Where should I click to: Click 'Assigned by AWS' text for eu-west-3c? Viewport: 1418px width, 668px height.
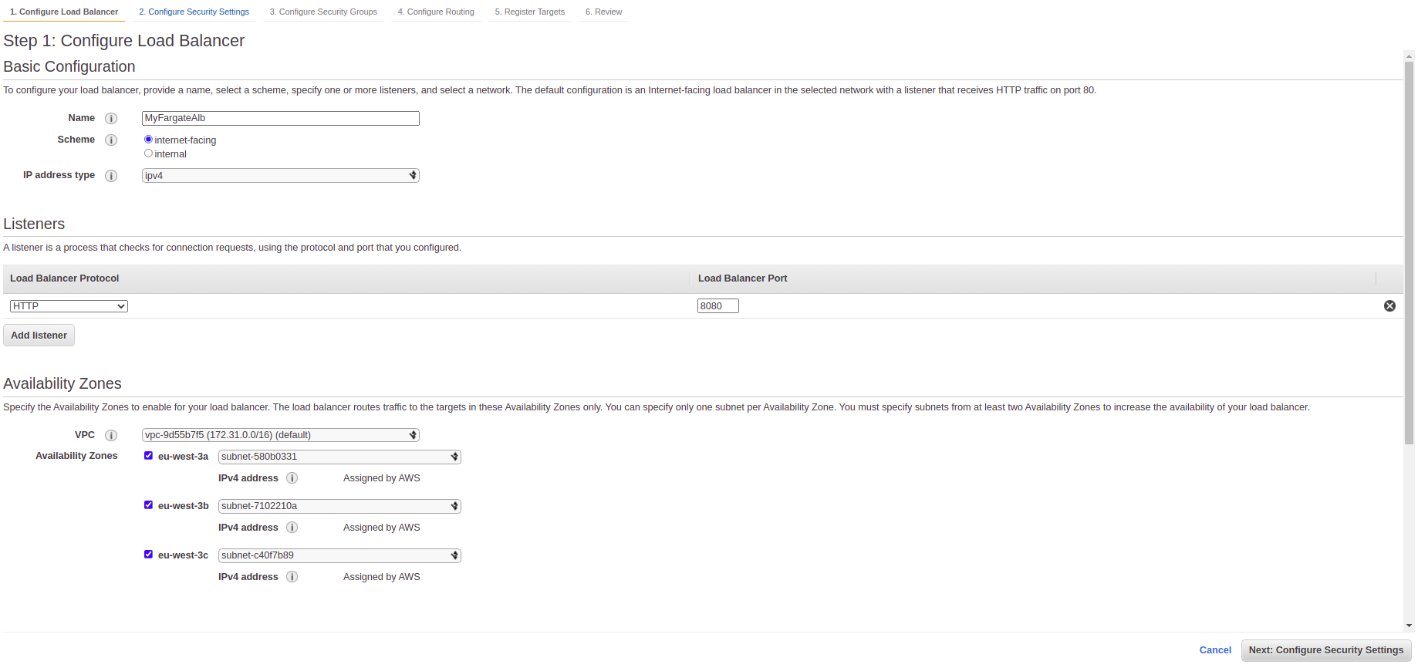point(382,577)
